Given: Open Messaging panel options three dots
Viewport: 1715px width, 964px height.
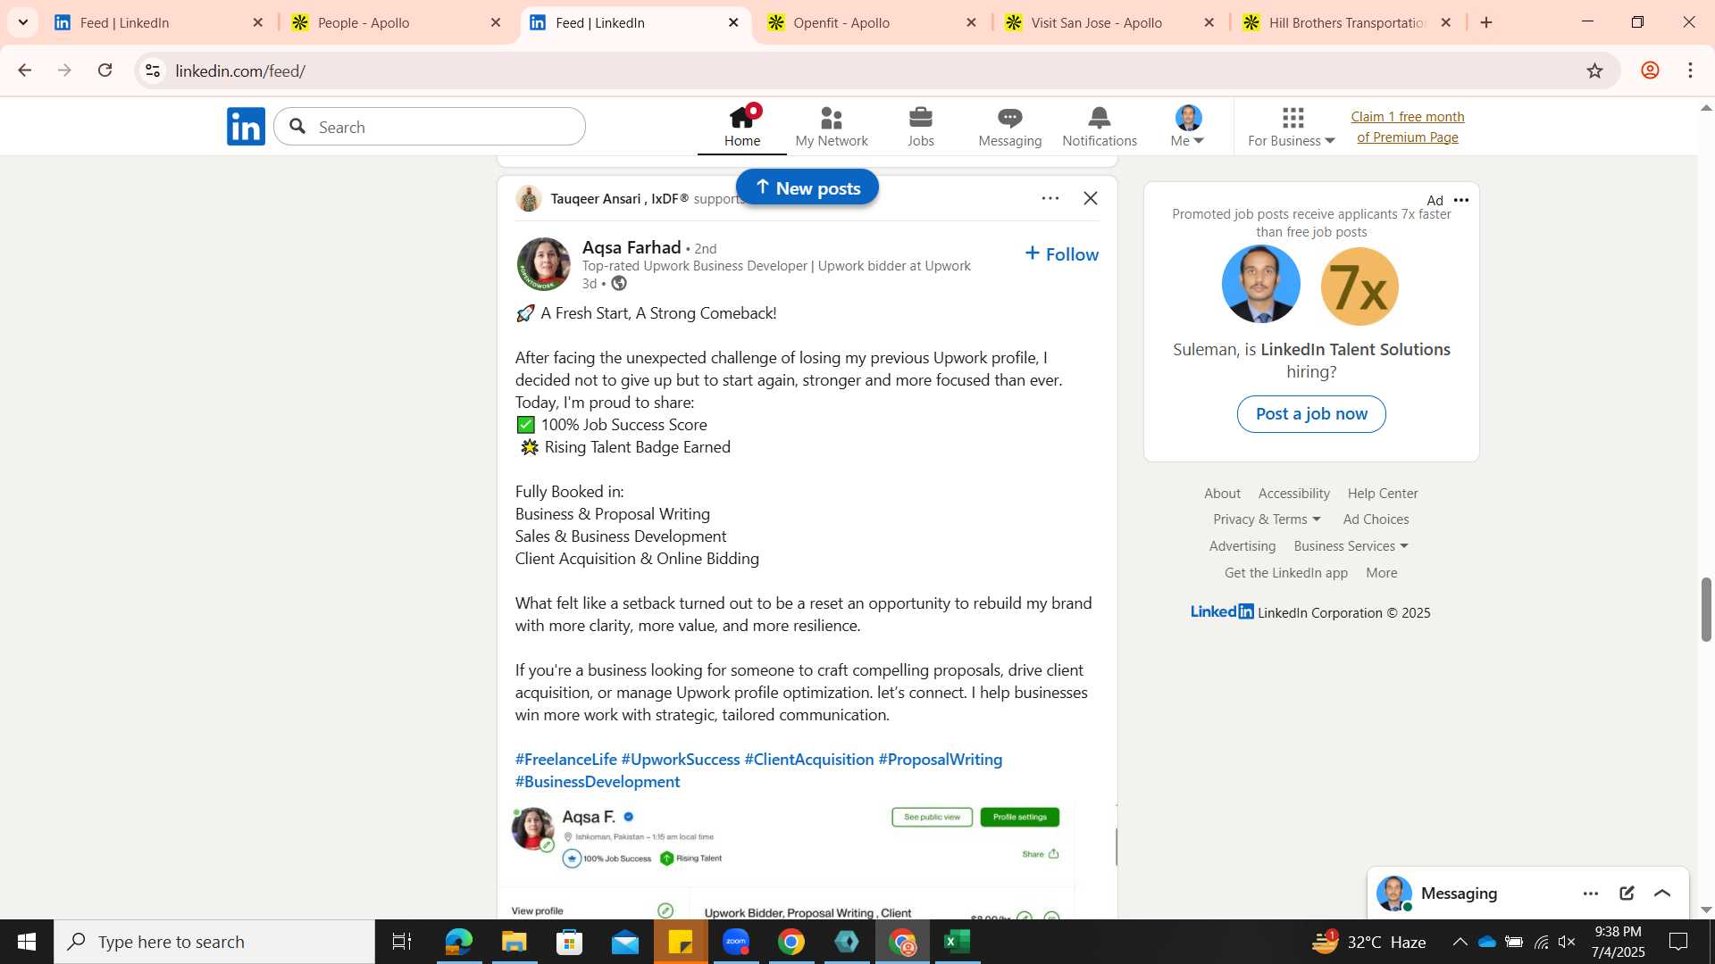Looking at the screenshot, I should [1591, 893].
